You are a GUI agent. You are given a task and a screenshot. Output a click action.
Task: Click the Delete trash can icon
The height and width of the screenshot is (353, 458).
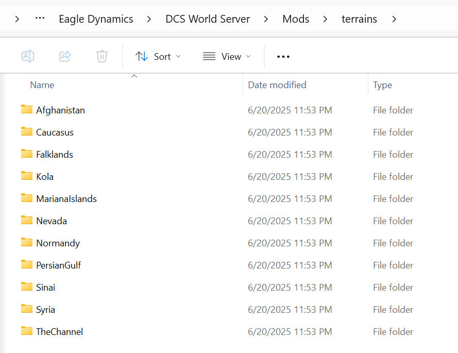tap(102, 56)
